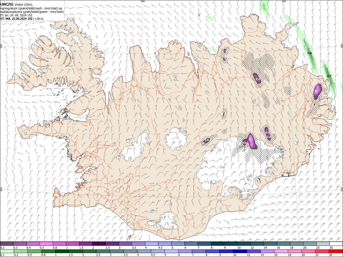
Task: Click the pure red rain swatch at 30
Action: 335,251
